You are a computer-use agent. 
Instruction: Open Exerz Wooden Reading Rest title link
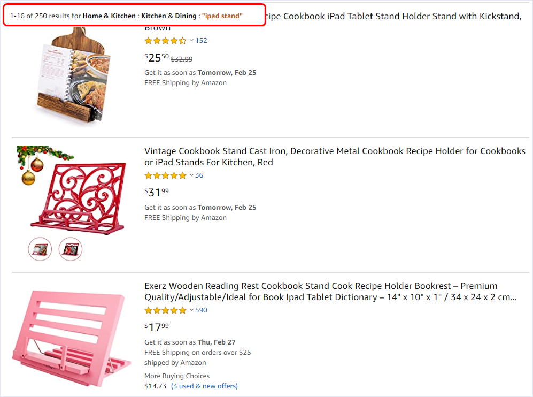pyautogui.click(x=330, y=291)
